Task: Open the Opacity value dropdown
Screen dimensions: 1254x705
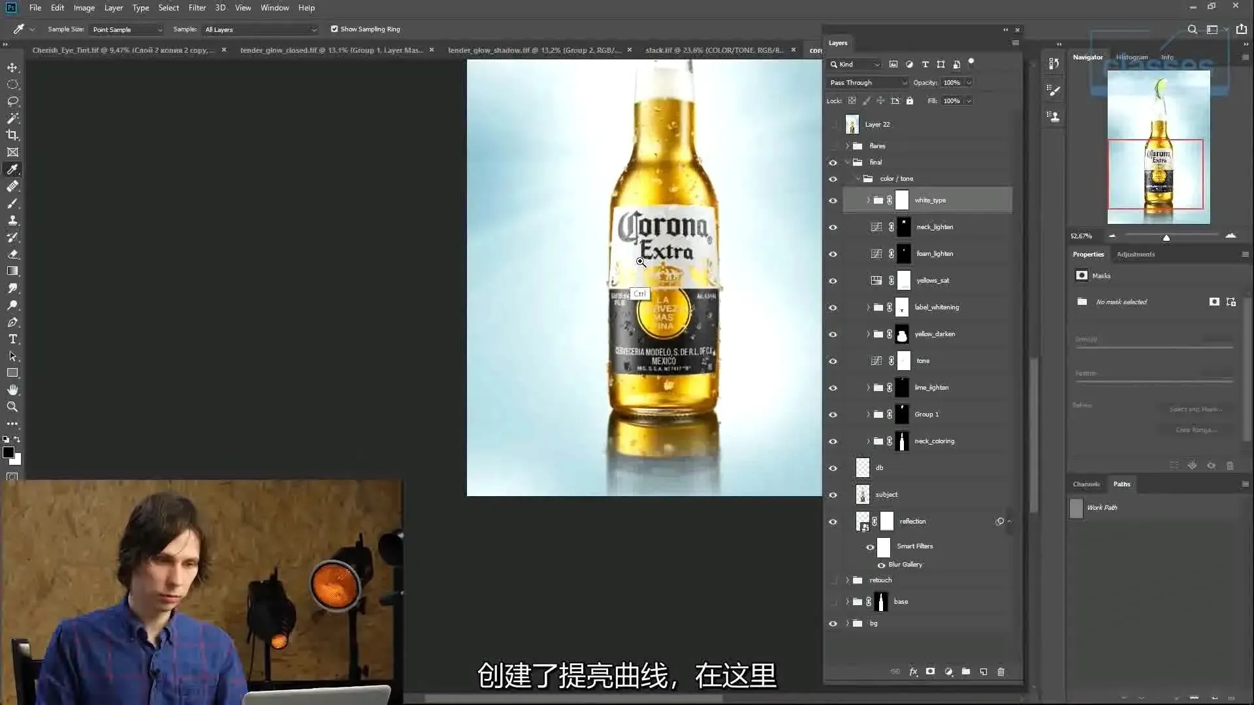Action: click(x=969, y=82)
